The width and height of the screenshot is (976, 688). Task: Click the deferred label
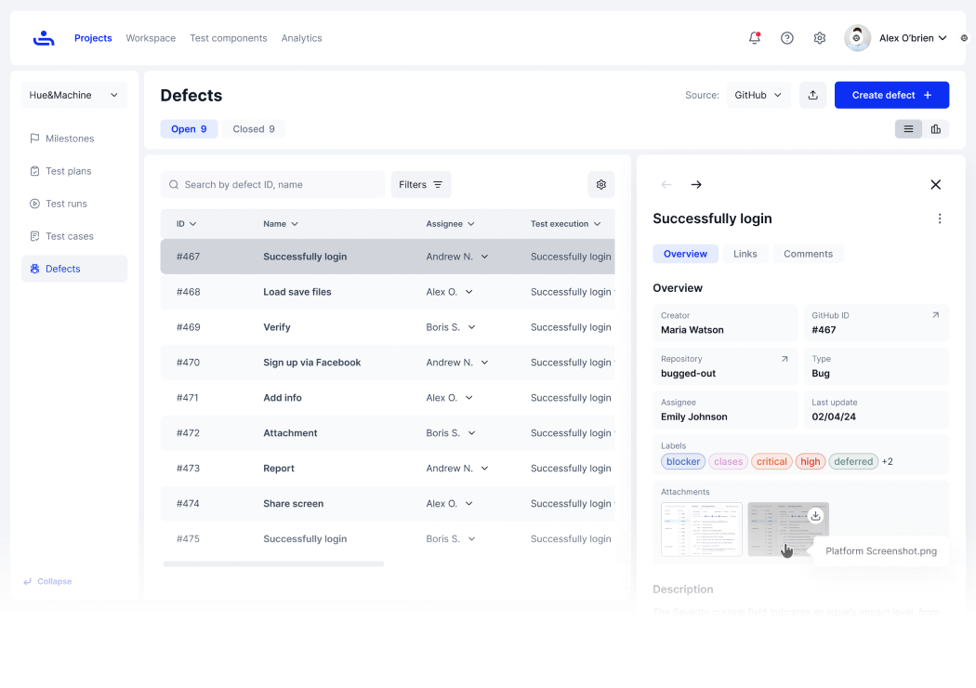click(853, 461)
